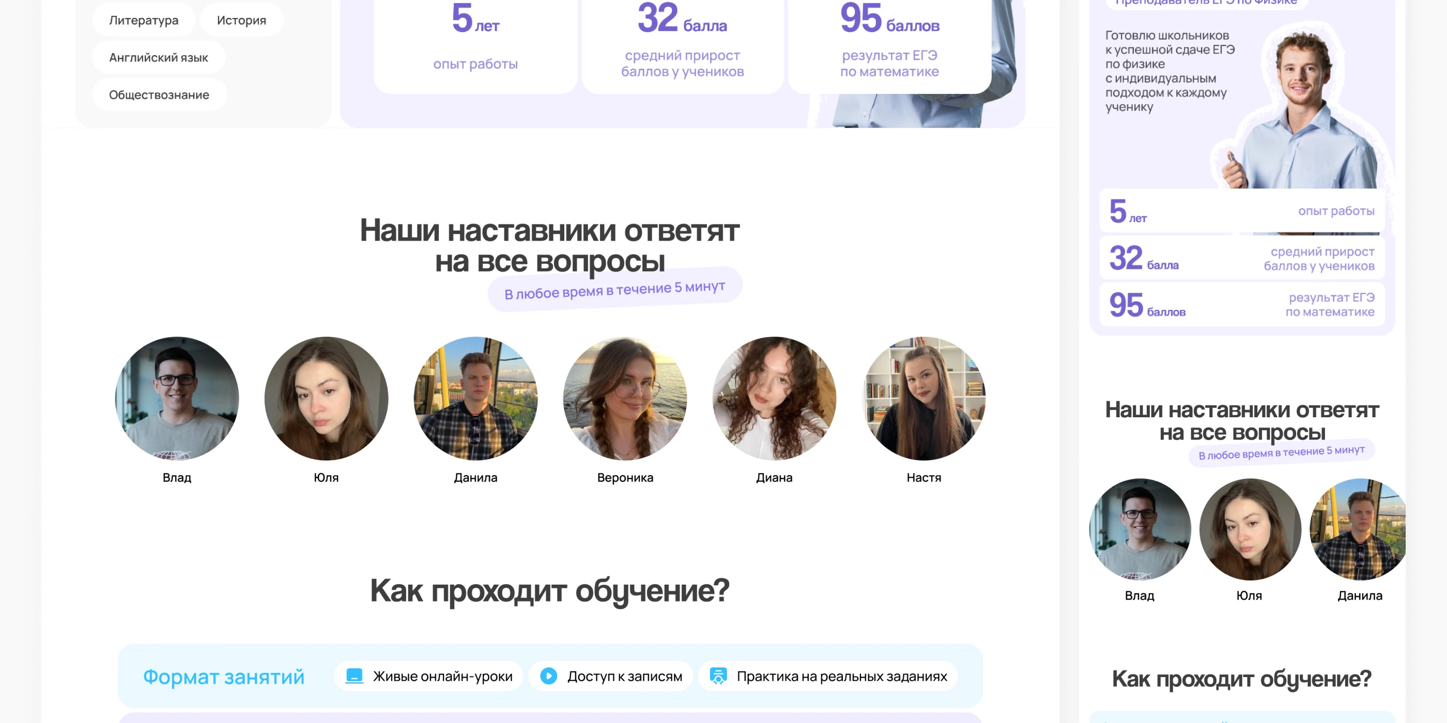Click the «Обществознание» subject chip
1447x723 pixels.
[x=159, y=95]
